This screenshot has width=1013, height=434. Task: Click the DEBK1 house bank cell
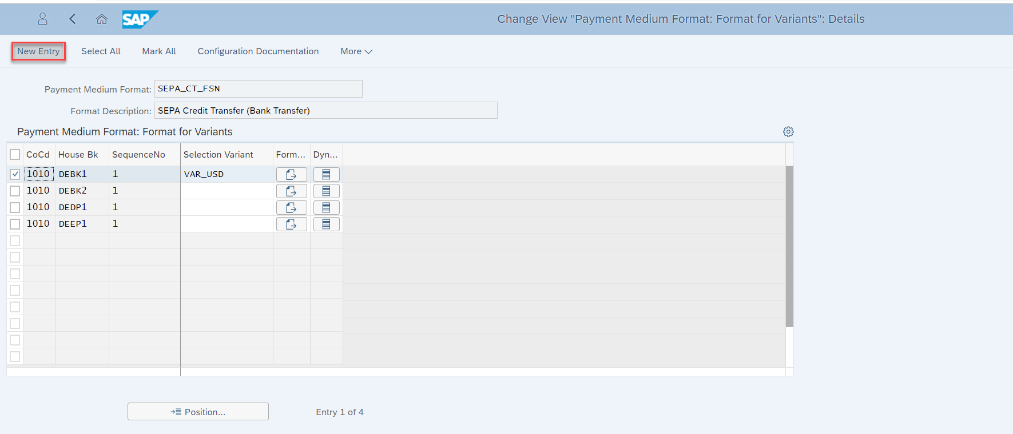click(x=82, y=174)
